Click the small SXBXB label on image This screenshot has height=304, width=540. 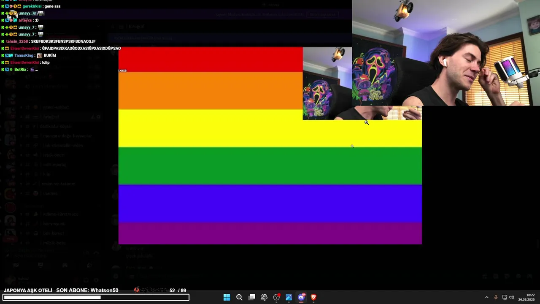[x=122, y=71]
